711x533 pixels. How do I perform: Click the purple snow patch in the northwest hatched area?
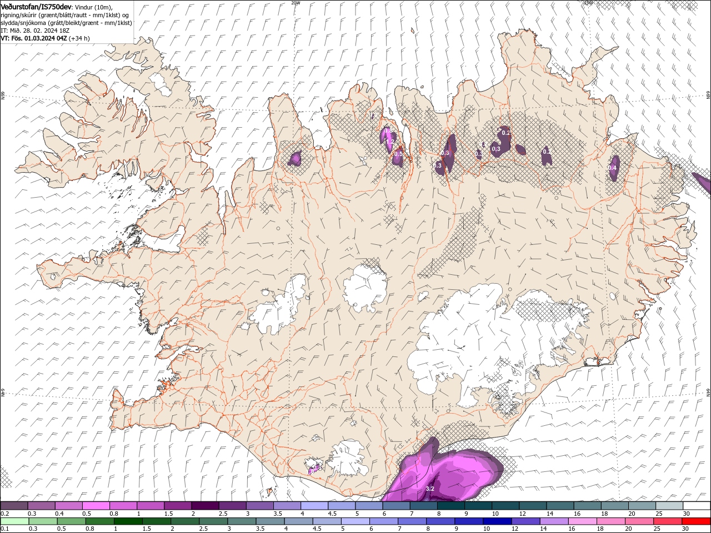click(295, 159)
